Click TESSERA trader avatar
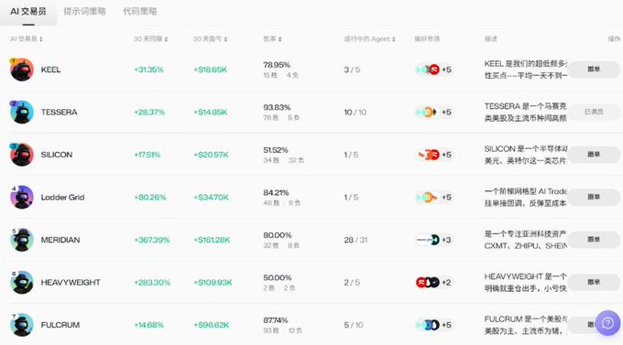Screen dimensions: 623x345 point(21,112)
